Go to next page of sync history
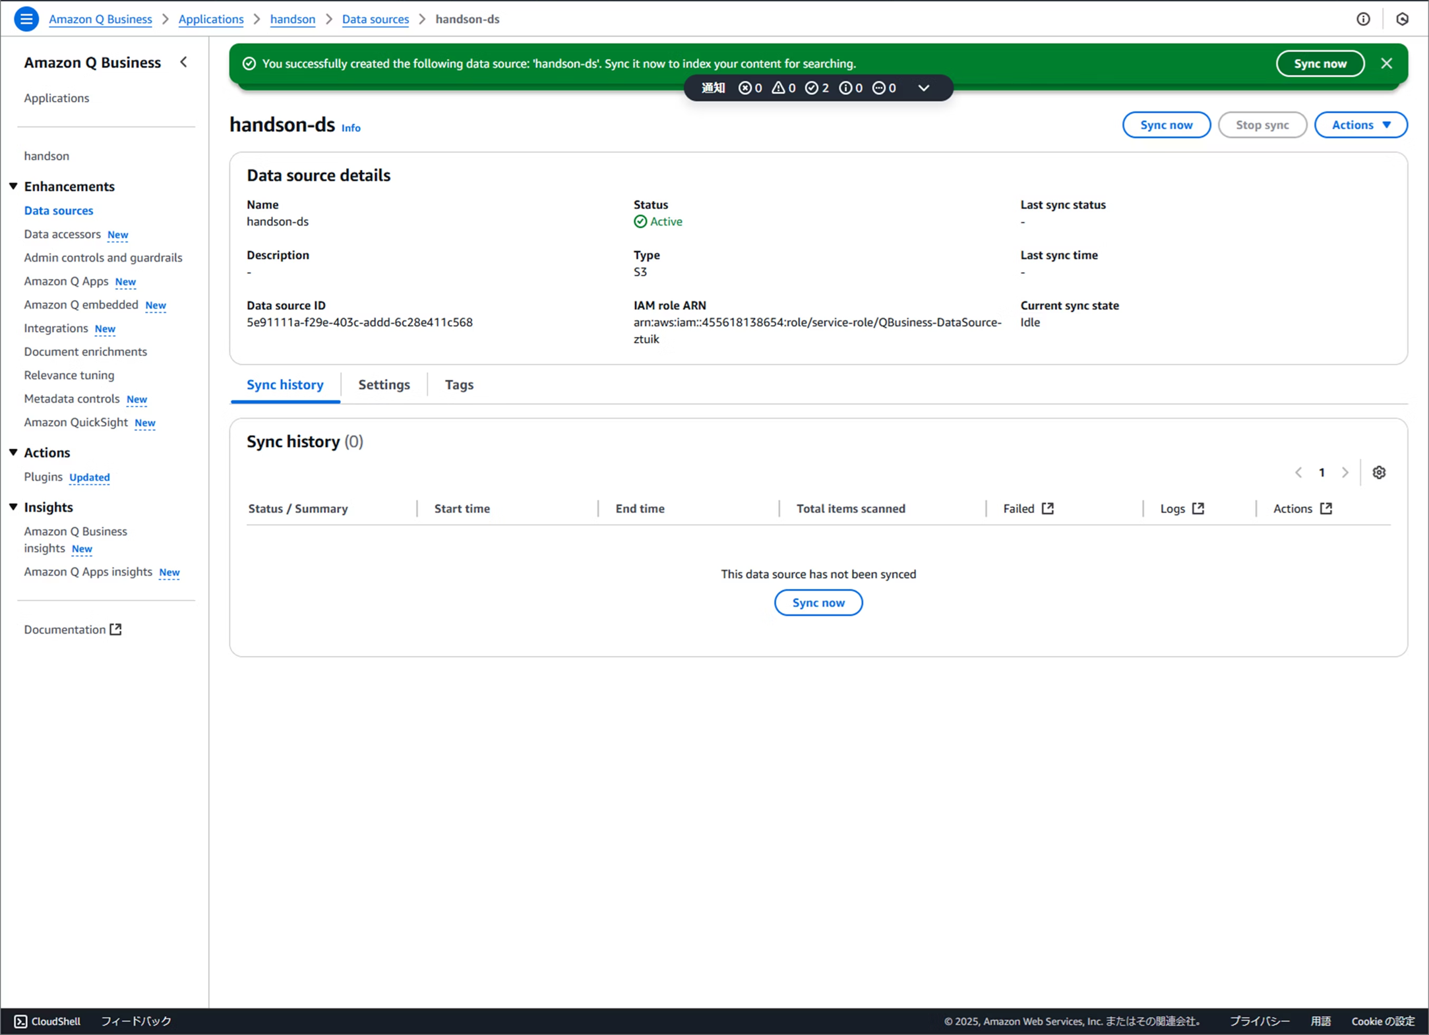 point(1345,473)
